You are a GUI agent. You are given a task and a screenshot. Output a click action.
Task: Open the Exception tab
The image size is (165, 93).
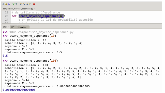tap(22, 27)
